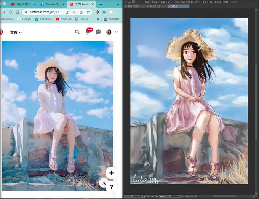Rotate canvas right in Clip Studio
Viewport: 259px width, 199px height.
click(187, 196)
